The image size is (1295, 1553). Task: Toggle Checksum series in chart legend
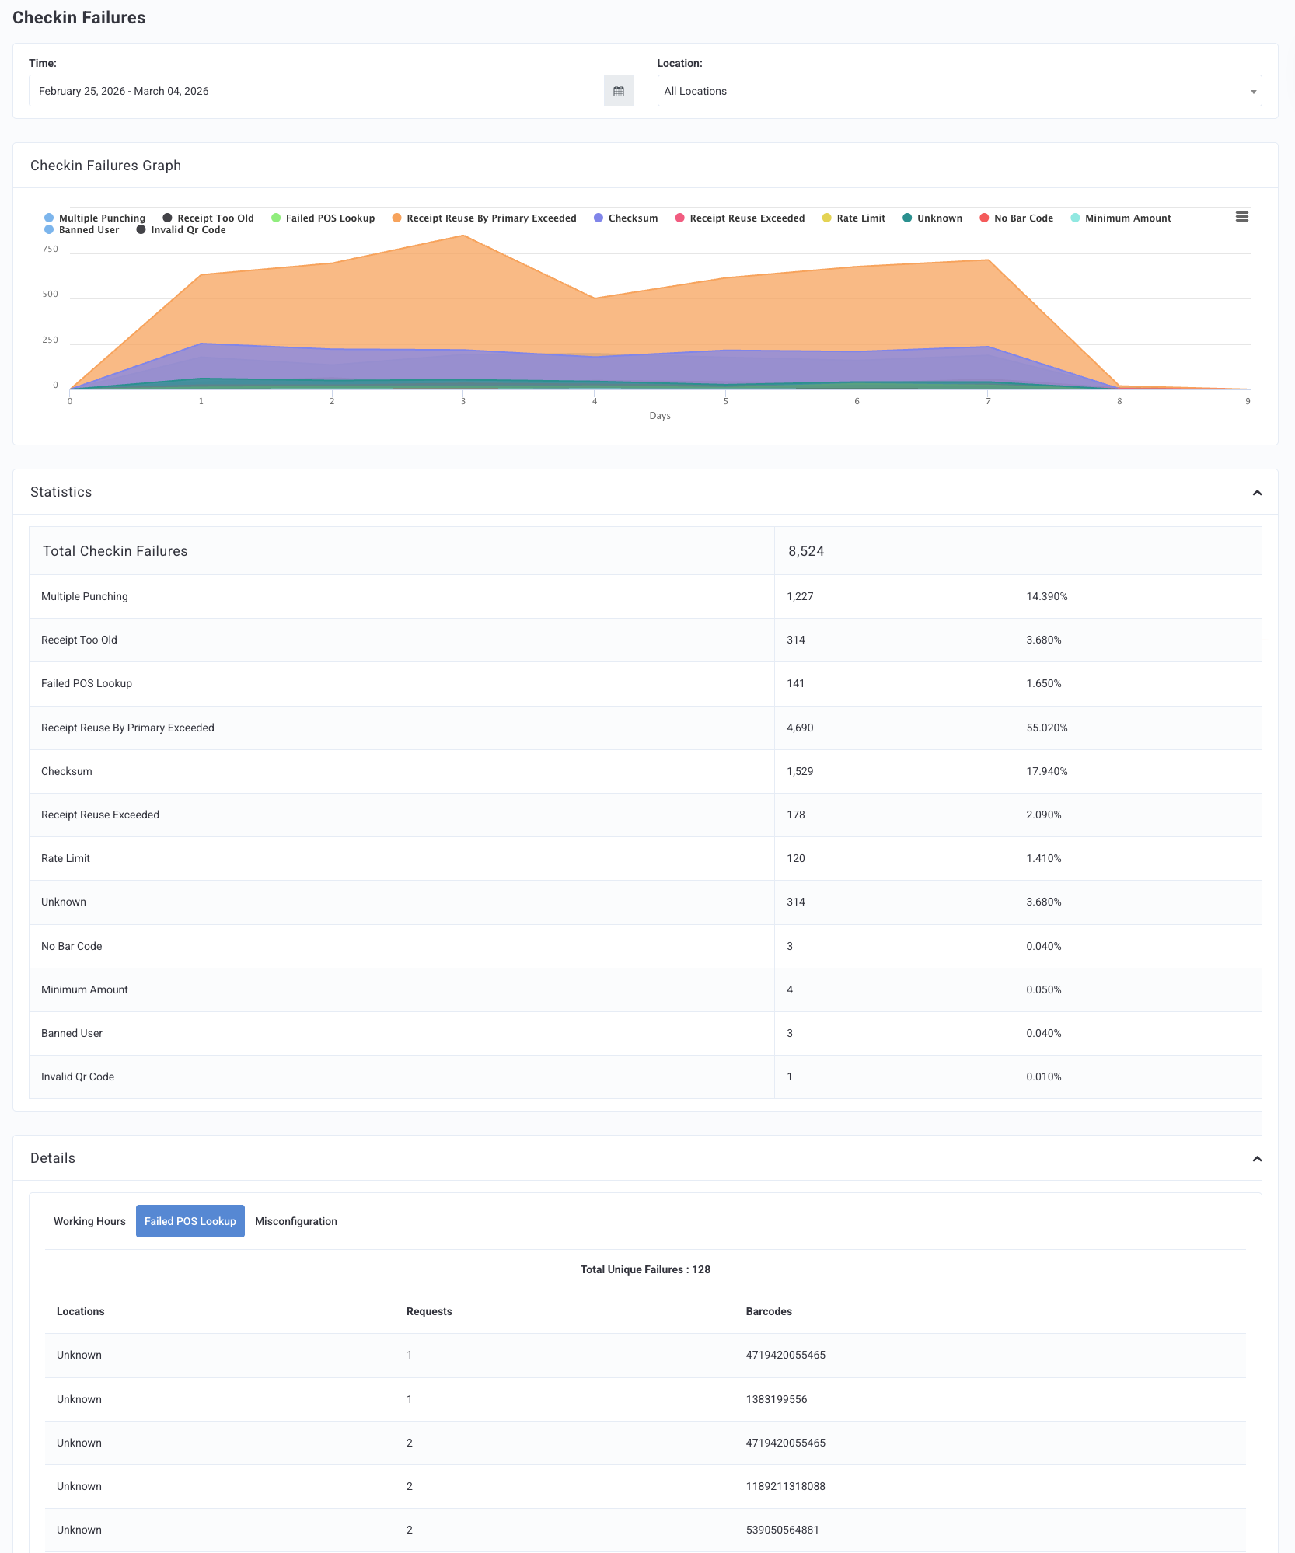pyautogui.click(x=626, y=218)
